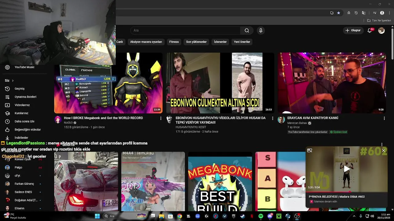This screenshot has height=221, width=394.
Task: Open OBS Studio from the taskbar
Action: [x=297, y=216]
